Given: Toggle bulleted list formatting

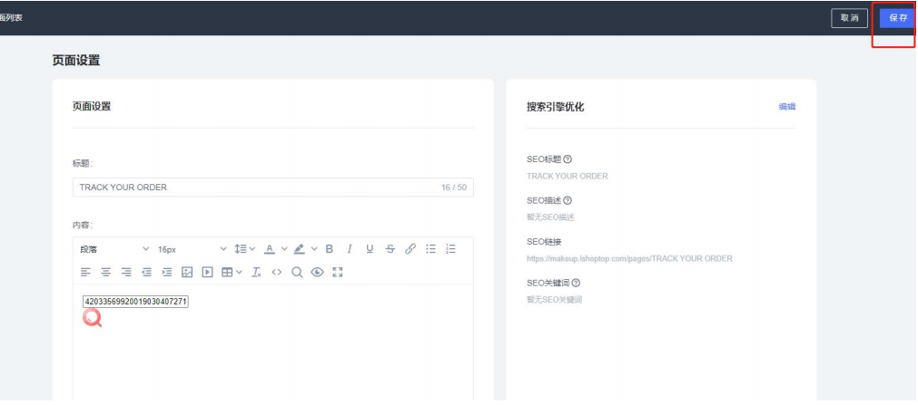Looking at the screenshot, I should coord(431,249).
